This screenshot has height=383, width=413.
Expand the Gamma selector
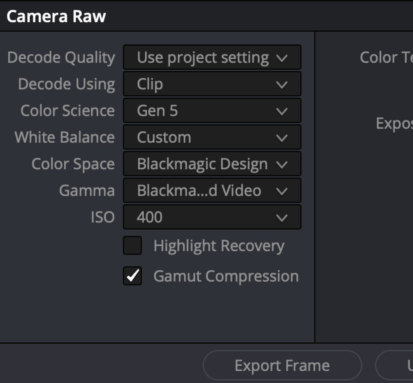click(x=212, y=191)
